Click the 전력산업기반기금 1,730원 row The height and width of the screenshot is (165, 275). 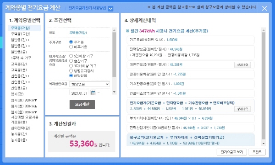pos(191,128)
